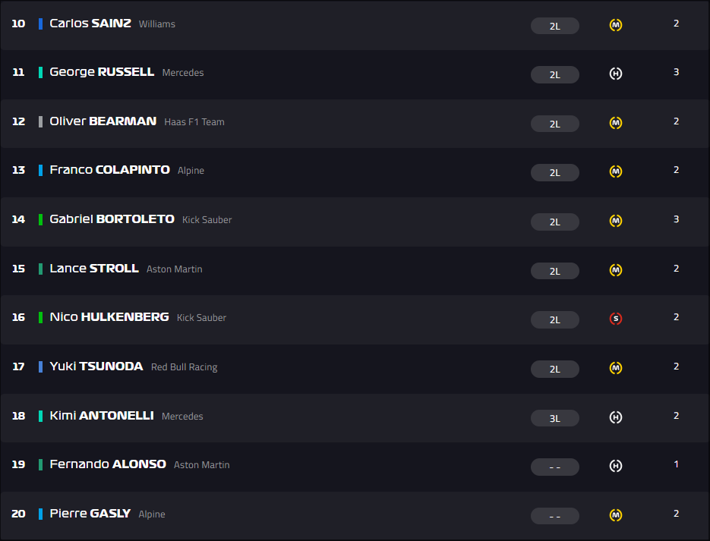
Task: Open Nico Hulkenberg's driver name
Action: pos(109,317)
